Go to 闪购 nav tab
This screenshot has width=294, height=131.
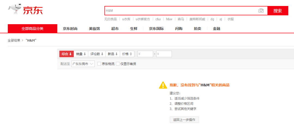pos(179,29)
